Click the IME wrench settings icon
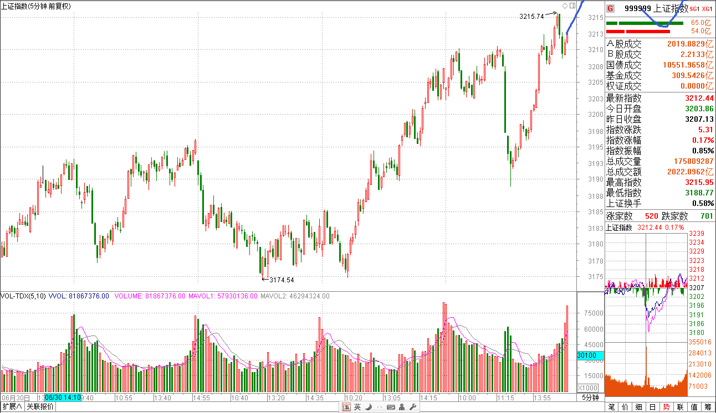 tap(412, 407)
